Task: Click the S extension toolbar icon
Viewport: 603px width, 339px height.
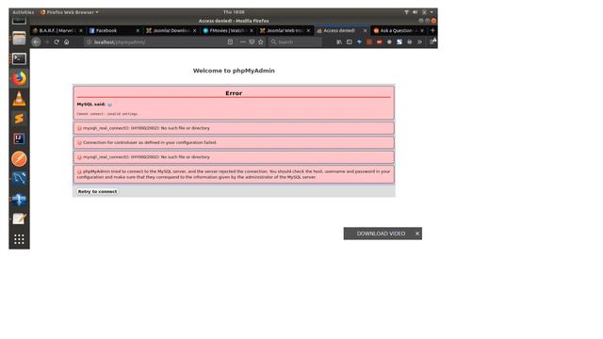Action: pyautogui.click(x=399, y=41)
